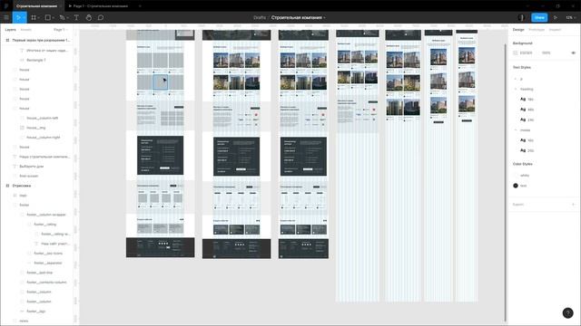Select the top frame layer "Первый экран при разрешении"
This screenshot has height=326, width=581.
click(x=40, y=40)
